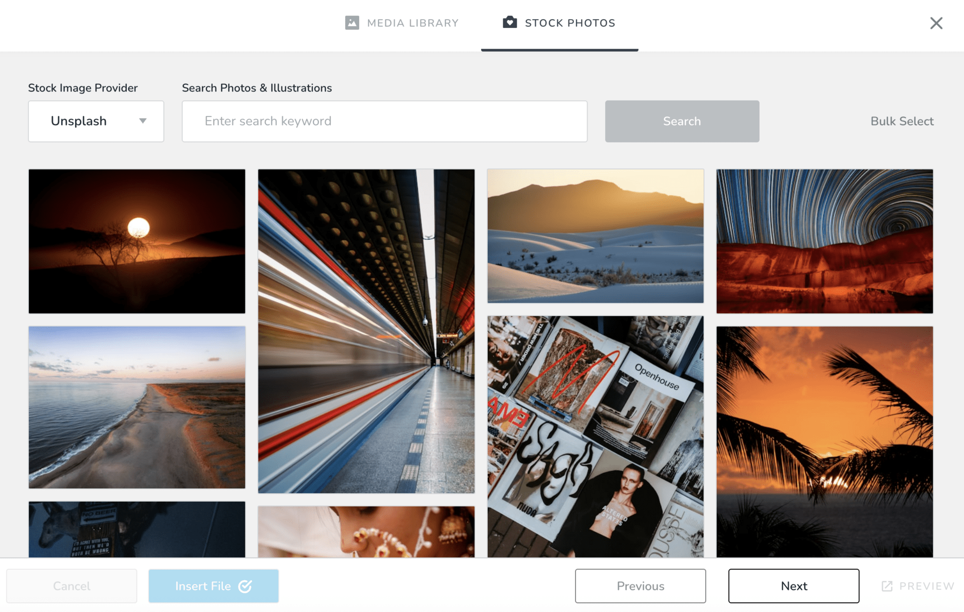Switch to the Media Library tab

(402, 23)
